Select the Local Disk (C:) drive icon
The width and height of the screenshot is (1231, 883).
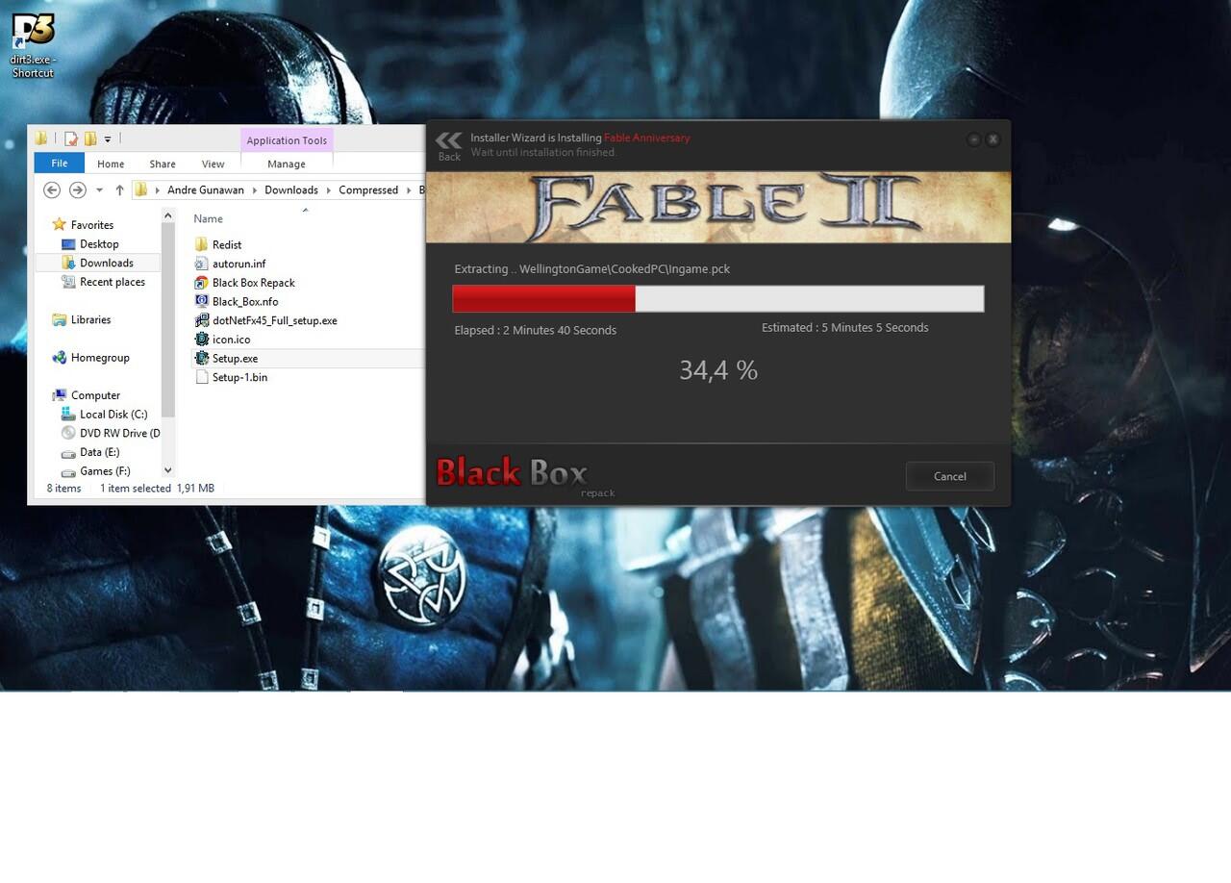click(68, 414)
